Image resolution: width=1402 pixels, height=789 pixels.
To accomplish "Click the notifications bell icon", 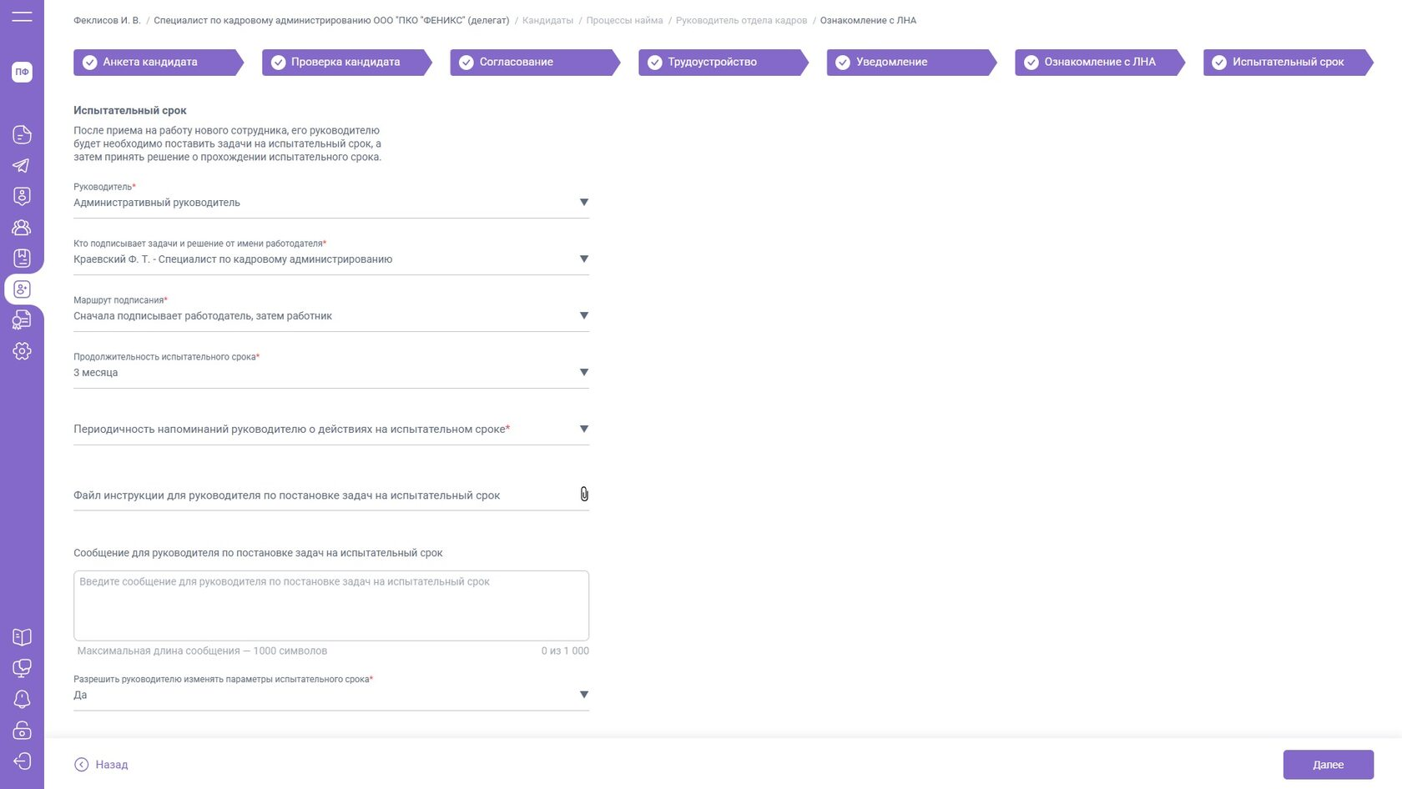I will point(22,699).
